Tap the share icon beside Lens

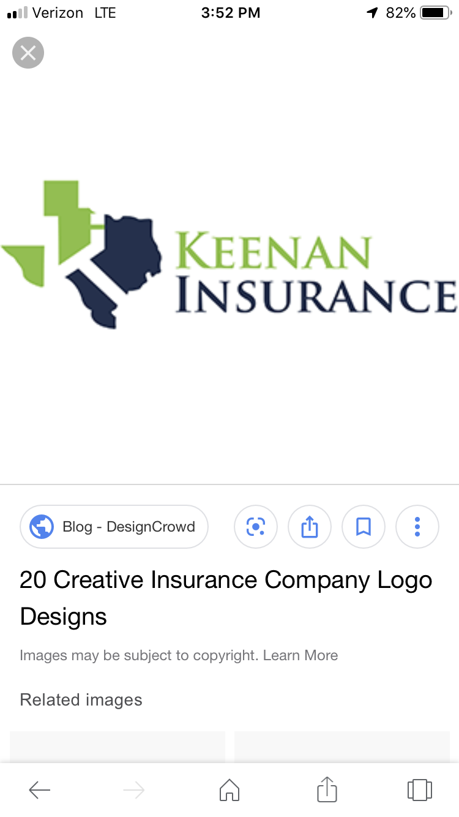click(x=310, y=526)
